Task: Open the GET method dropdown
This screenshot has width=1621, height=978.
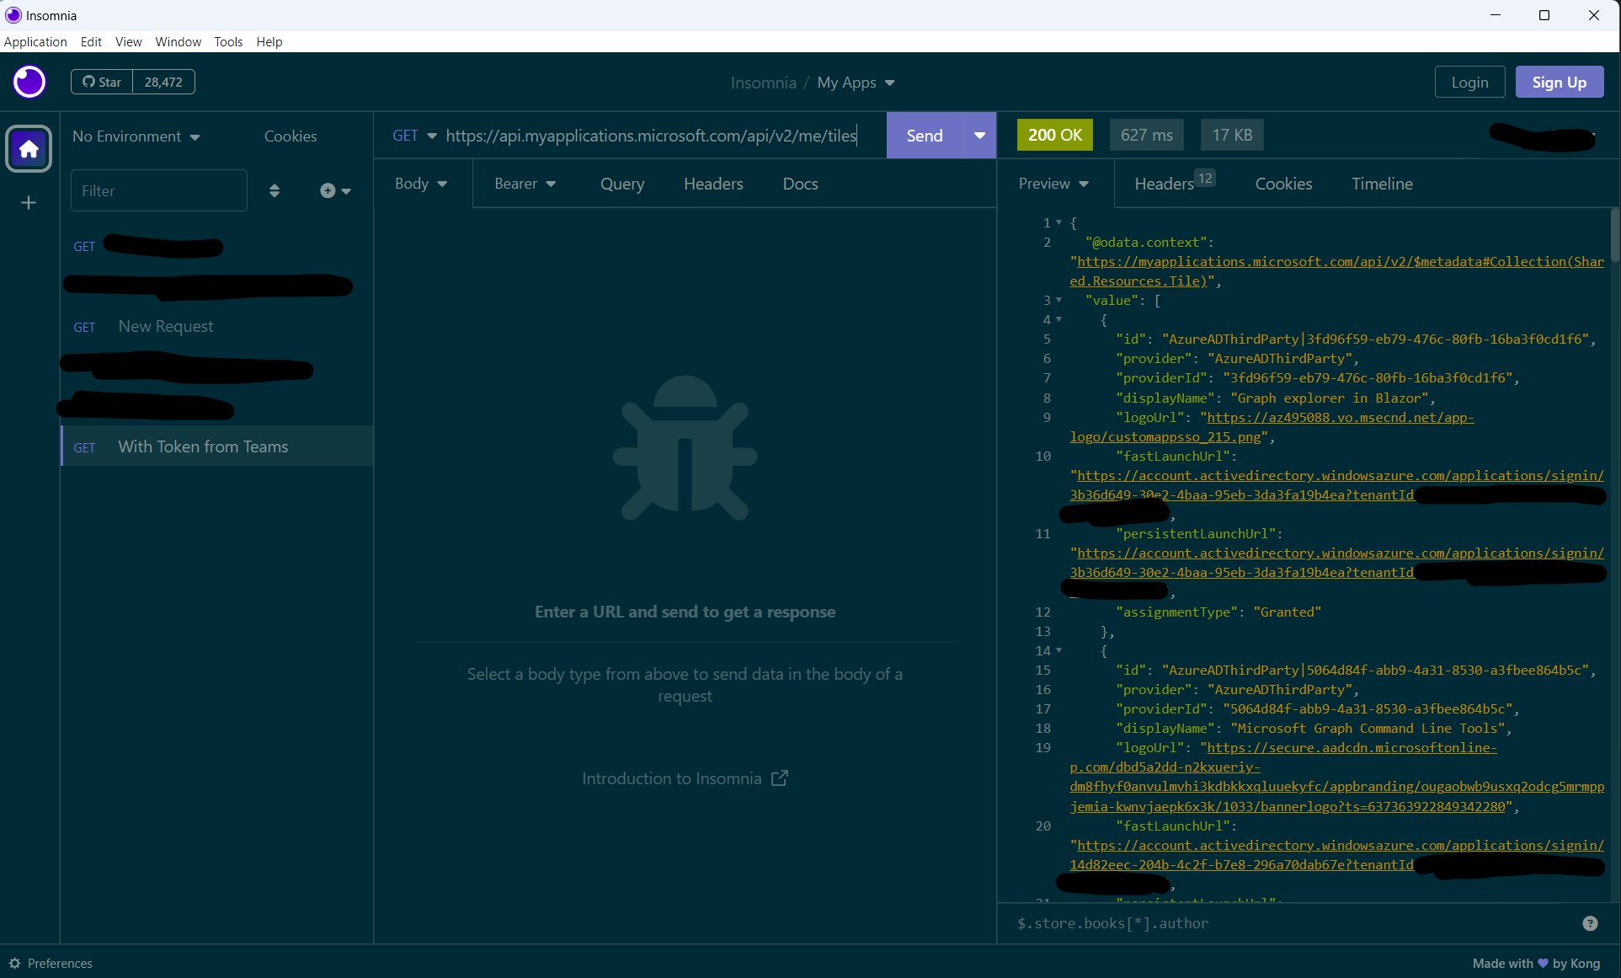Action: click(x=414, y=136)
